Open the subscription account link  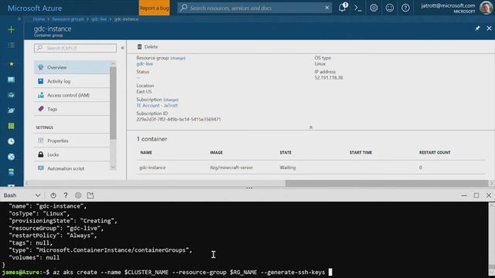(x=157, y=106)
